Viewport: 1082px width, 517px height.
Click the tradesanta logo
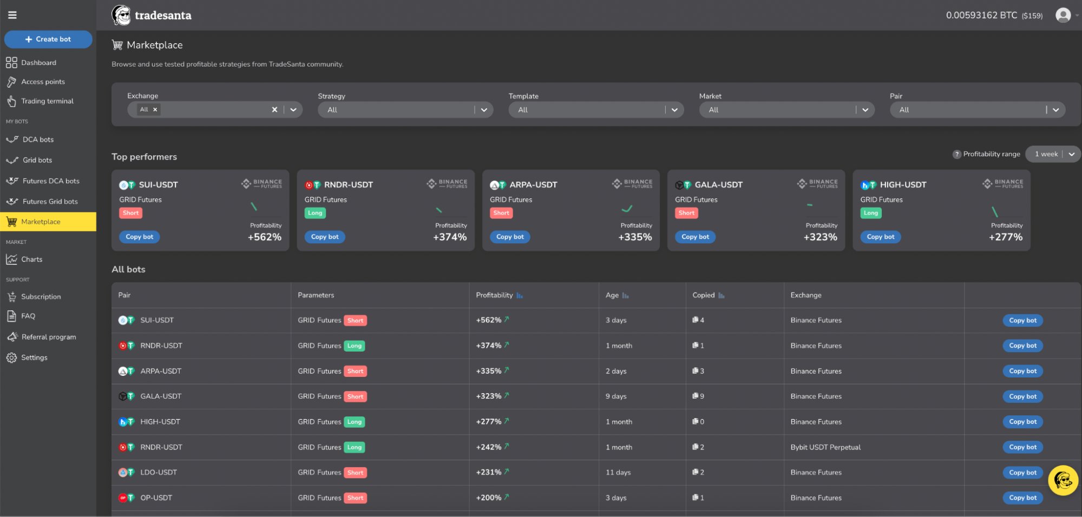(x=152, y=15)
